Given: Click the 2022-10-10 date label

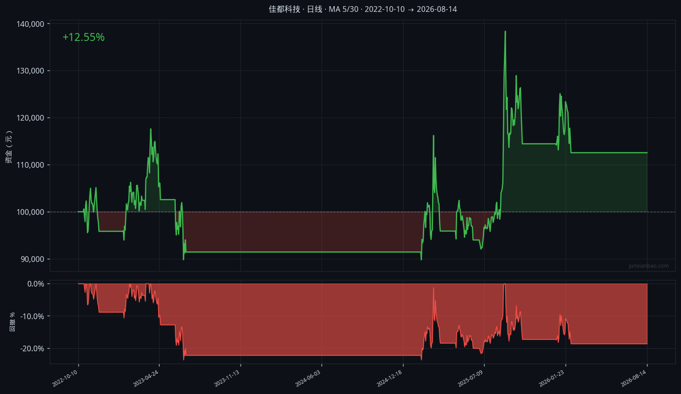Looking at the screenshot, I should tap(65, 379).
